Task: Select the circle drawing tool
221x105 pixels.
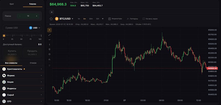Action: pos(49,54)
